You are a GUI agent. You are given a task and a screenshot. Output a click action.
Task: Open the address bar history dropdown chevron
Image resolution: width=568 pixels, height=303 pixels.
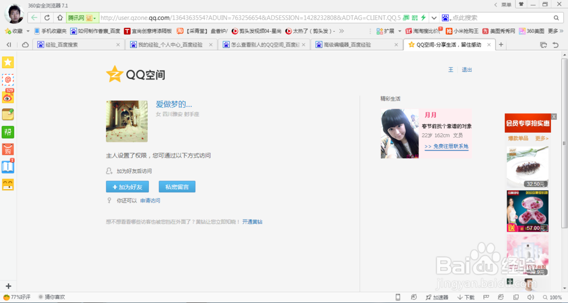(x=434, y=18)
